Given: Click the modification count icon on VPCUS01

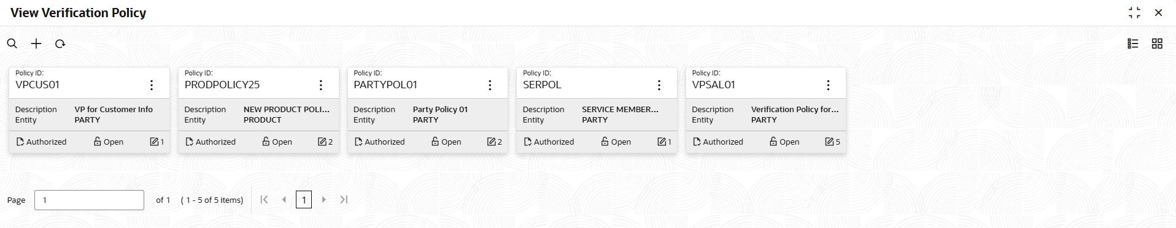Looking at the screenshot, I should (154, 142).
